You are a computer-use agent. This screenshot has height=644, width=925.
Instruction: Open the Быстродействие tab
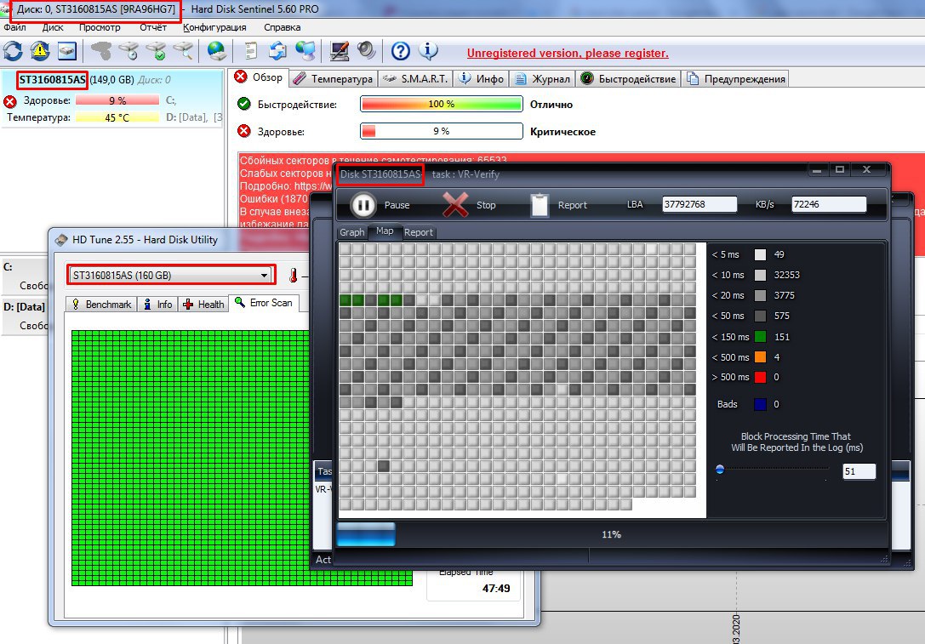click(628, 78)
